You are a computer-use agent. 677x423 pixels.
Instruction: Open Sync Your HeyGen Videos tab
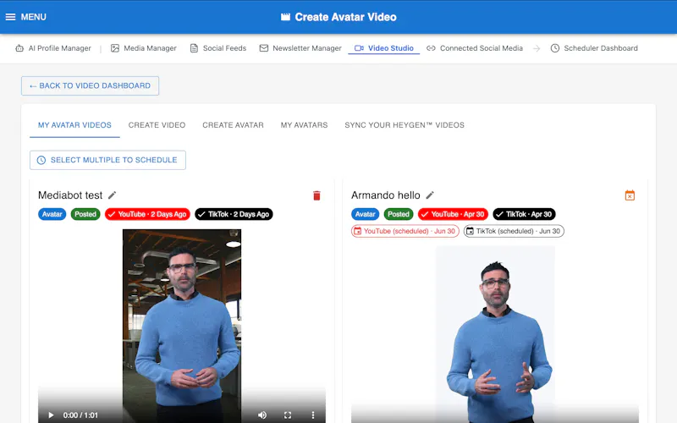coord(405,125)
